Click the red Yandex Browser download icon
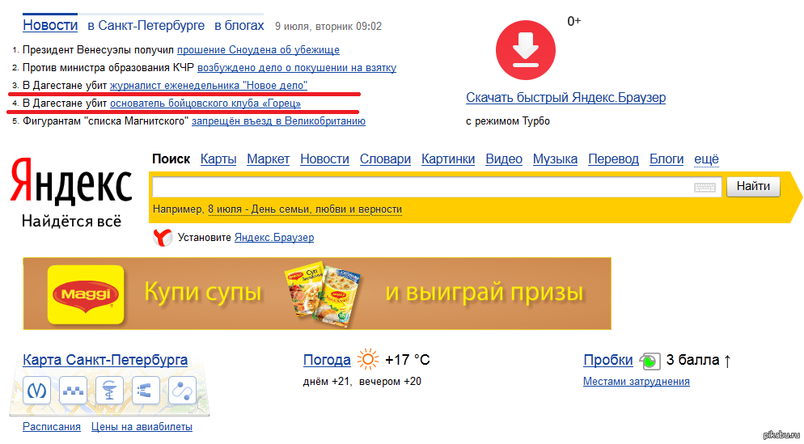The width and height of the screenshot is (804, 444). pos(526,48)
